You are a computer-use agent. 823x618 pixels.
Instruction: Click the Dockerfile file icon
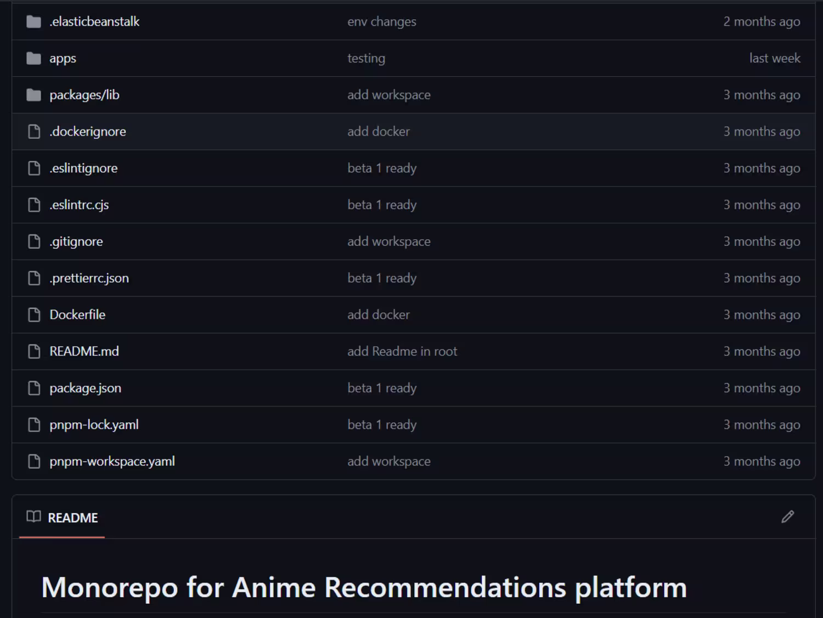(x=34, y=314)
